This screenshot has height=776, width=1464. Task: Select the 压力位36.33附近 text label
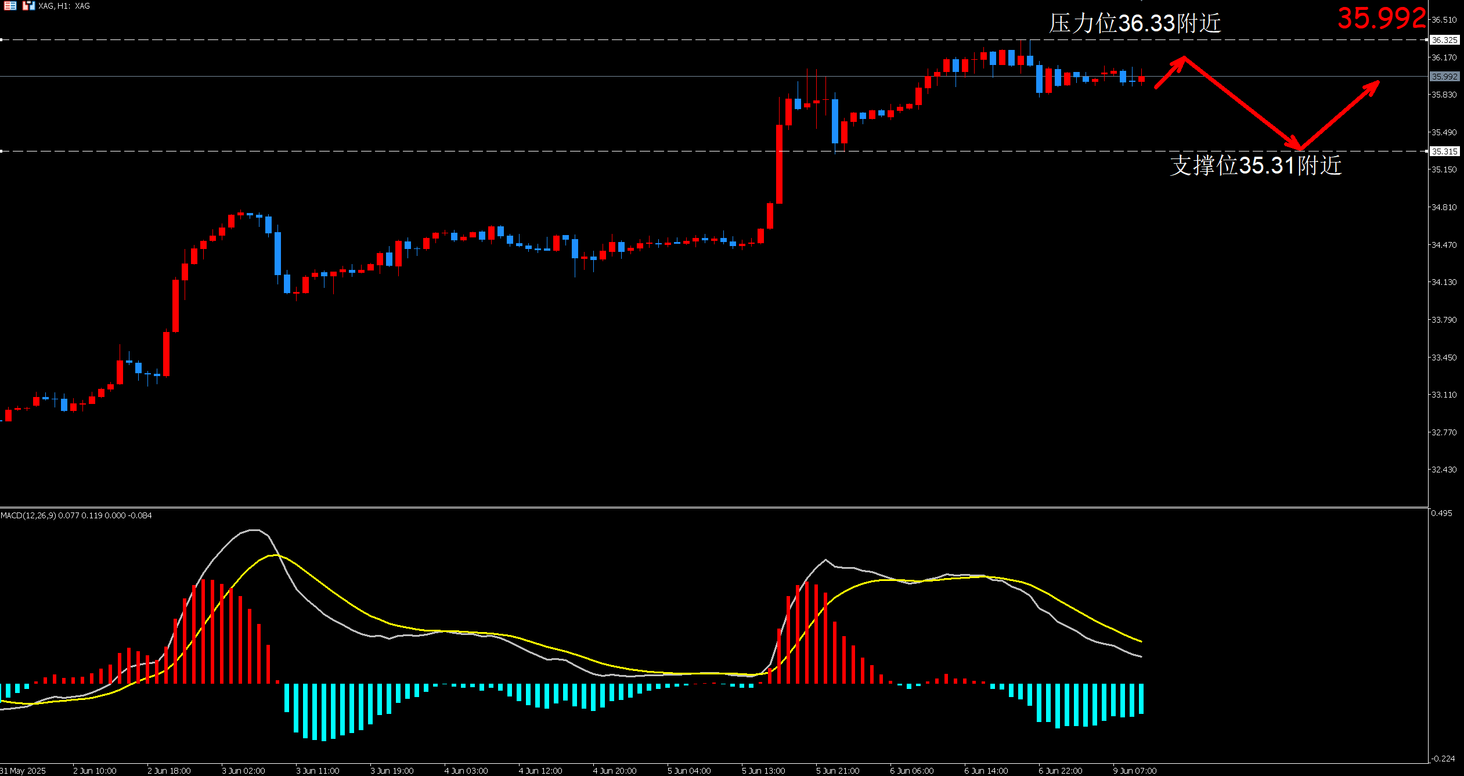[x=1134, y=24]
